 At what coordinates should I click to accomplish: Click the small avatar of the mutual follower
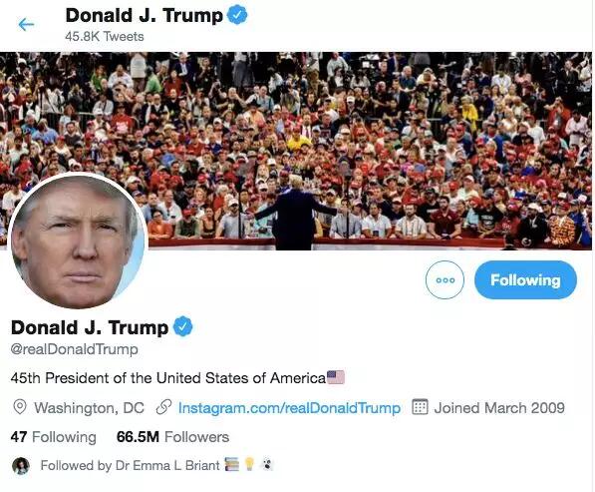pyautogui.click(x=21, y=466)
